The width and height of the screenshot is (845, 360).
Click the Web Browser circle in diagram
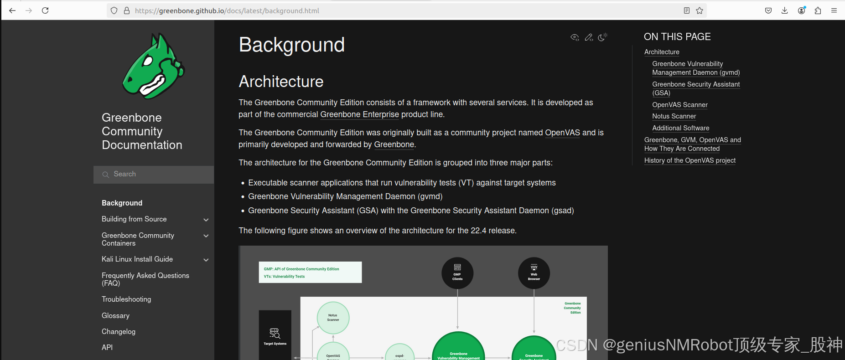(x=534, y=273)
